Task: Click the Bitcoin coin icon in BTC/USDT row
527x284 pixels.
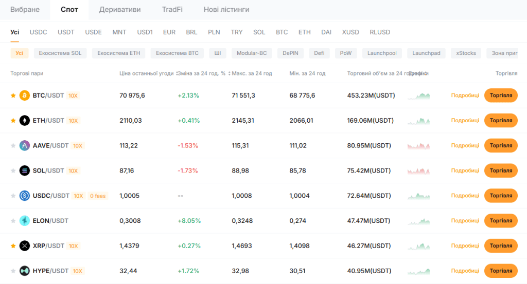Action: [25, 96]
